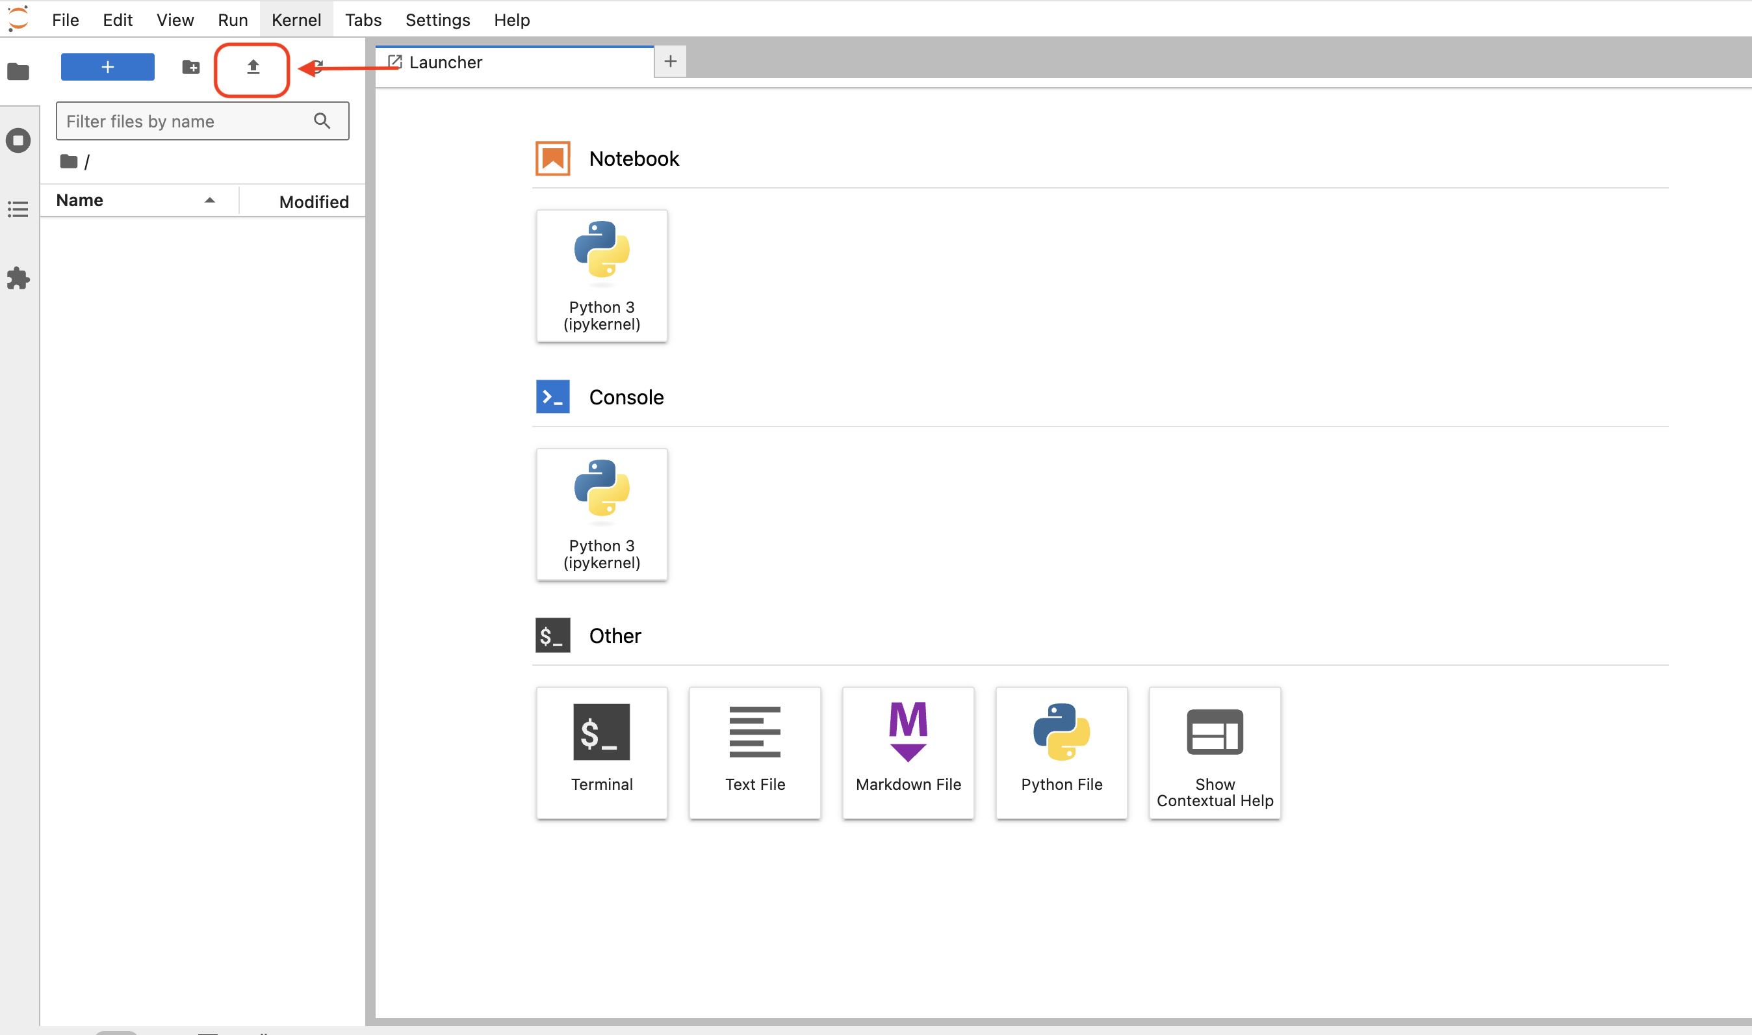This screenshot has height=1035, width=1752.
Task: Show the Table of Contents panel
Action: [x=18, y=209]
